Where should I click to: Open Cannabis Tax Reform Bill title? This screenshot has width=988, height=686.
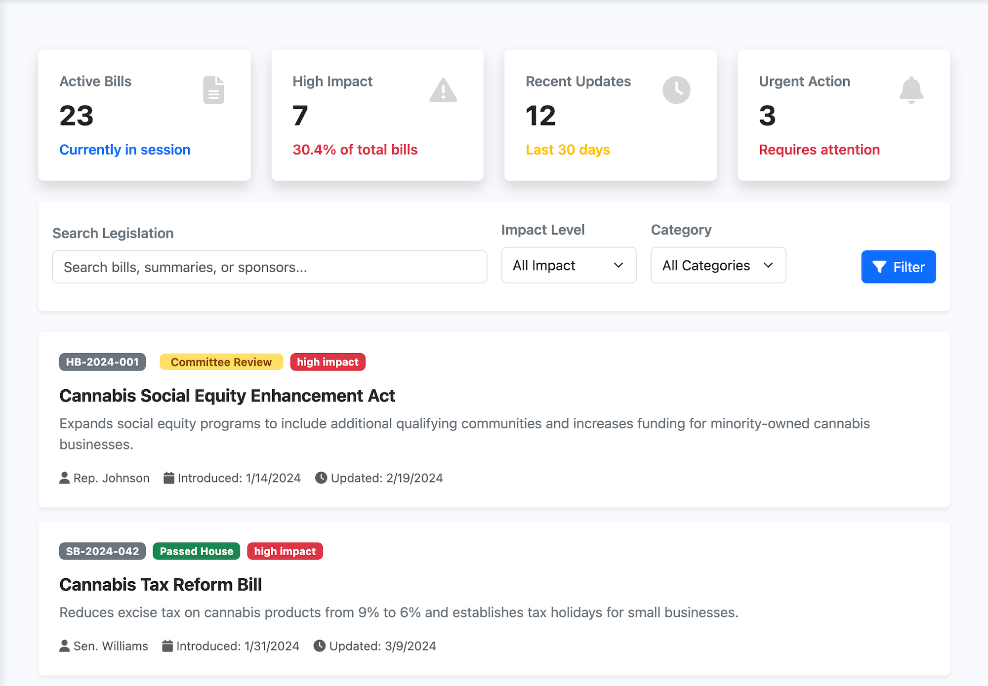click(161, 585)
